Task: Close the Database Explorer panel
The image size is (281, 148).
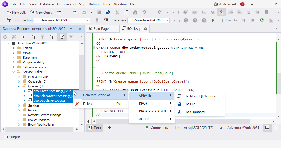Action: pyautogui.click(x=80, y=29)
